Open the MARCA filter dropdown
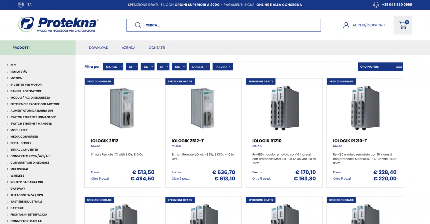The image size is (430, 224). point(113,67)
